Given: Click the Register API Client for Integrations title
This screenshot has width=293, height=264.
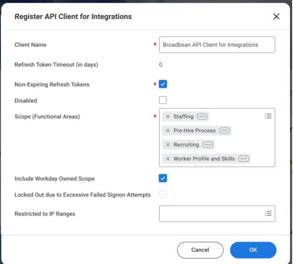Looking at the screenshot, I should point(73,17).
